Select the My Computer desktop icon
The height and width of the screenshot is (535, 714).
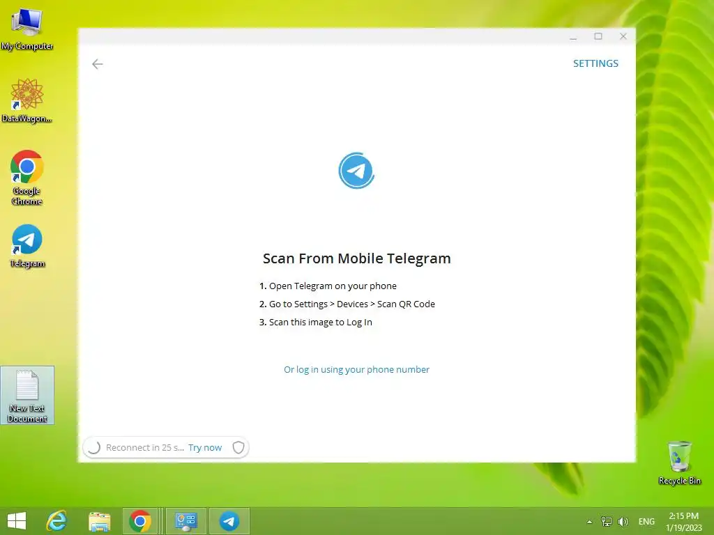click(x=27, y=29)
